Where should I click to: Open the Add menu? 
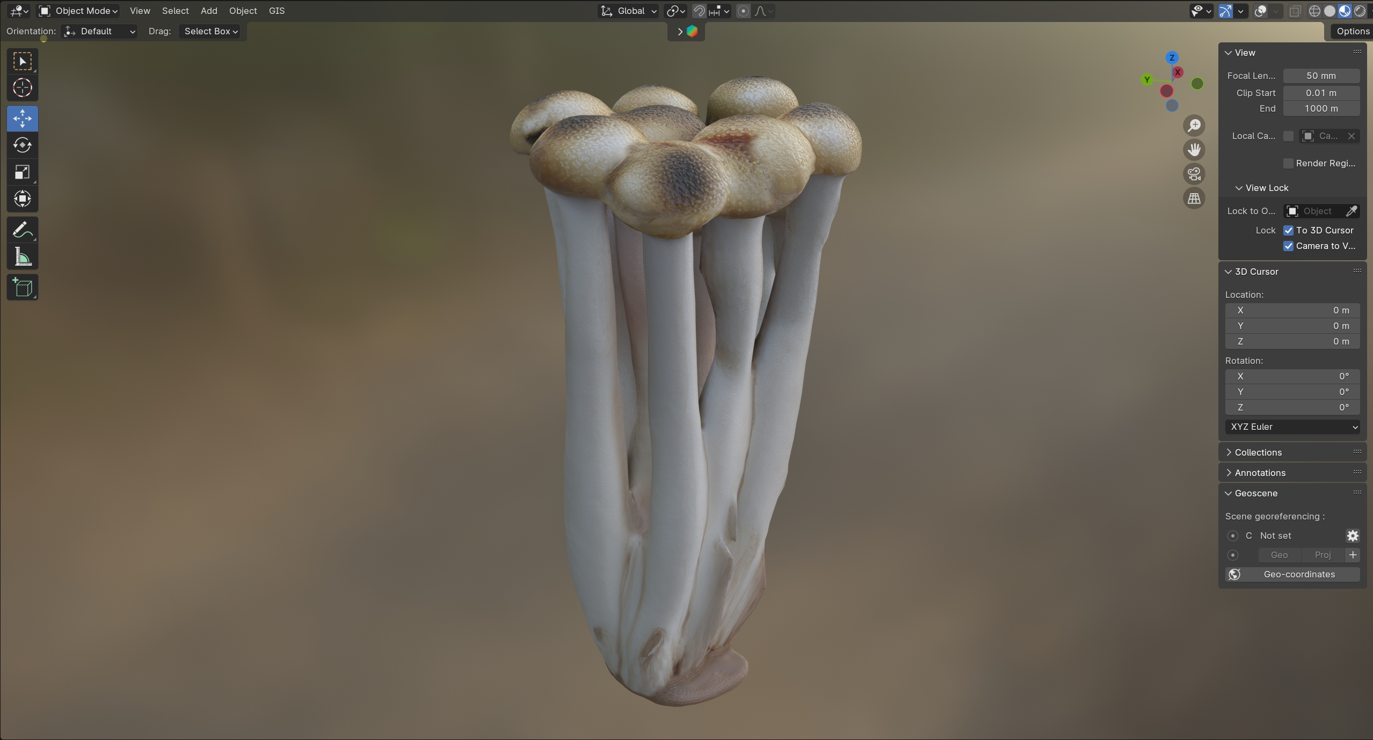[209, 11]
